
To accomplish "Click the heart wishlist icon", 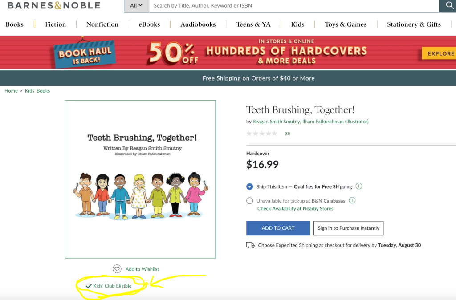I will pos(117,269).
